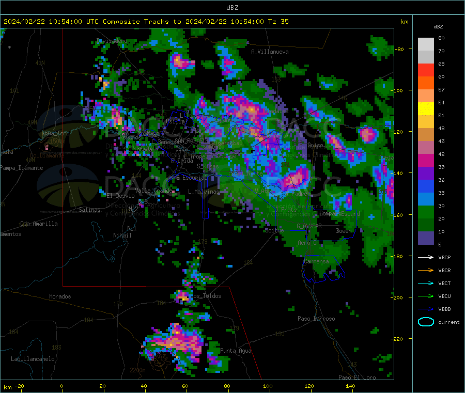This screenshot has height=393, width=465.
Task: Click the white VBCP arrow in legend
Action: point(426,257)
